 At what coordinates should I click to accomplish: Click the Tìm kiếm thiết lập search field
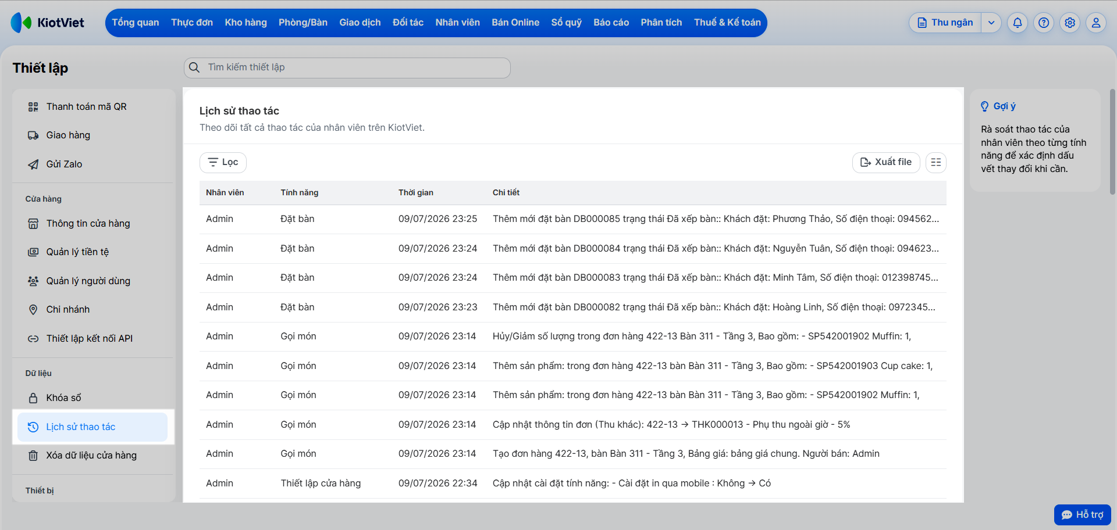click(347, 67)
